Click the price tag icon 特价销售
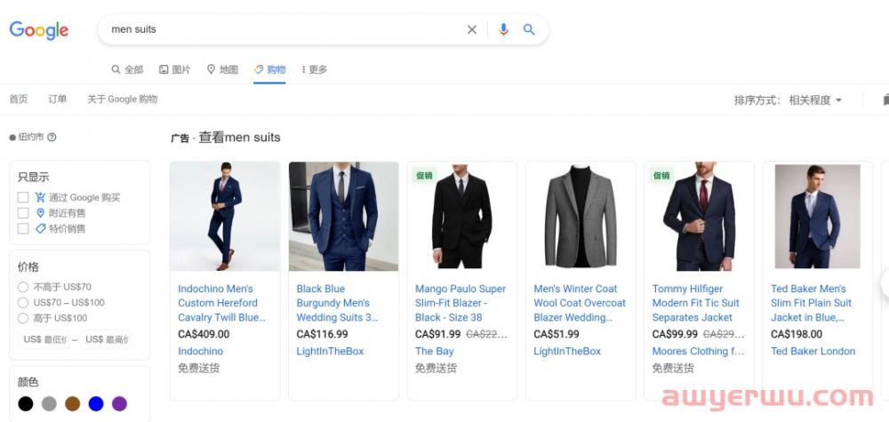 pyautogui.click(x=40, y=228)
